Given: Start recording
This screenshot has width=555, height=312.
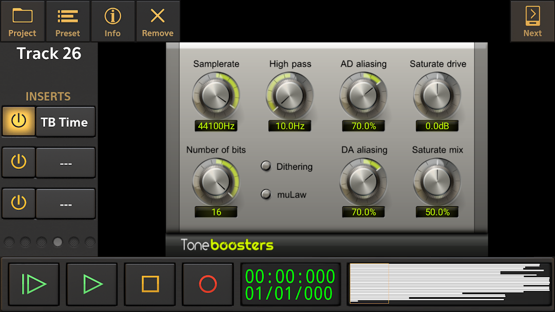Looking at the screenshot, I should 208,284.
